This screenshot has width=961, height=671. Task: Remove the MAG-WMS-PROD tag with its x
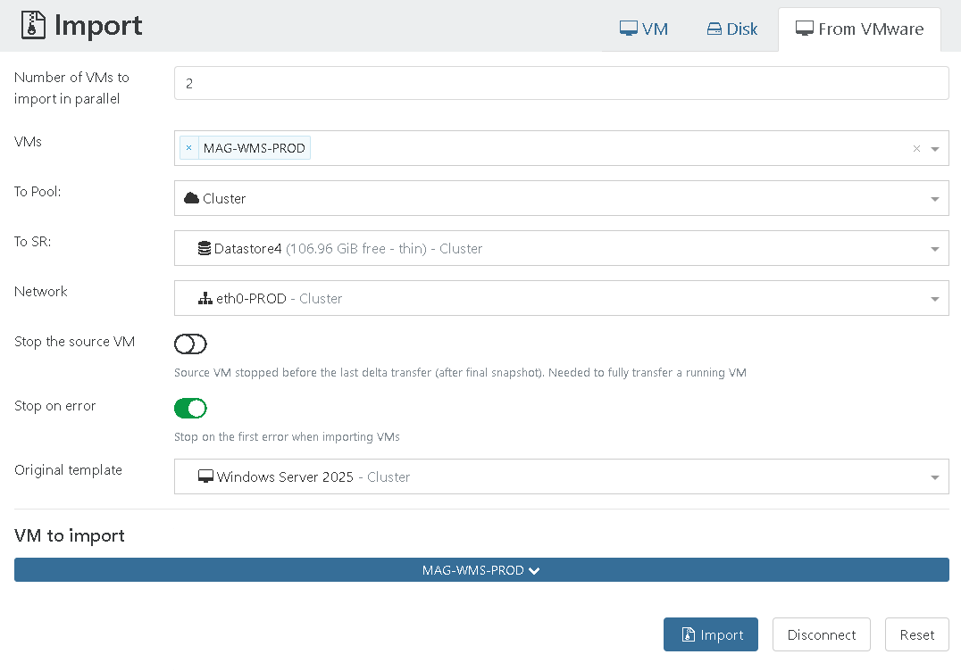[x=188, y=148]
